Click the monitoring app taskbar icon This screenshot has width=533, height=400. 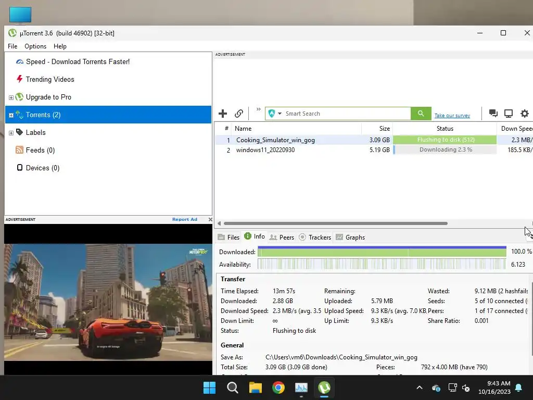[301, 387]
